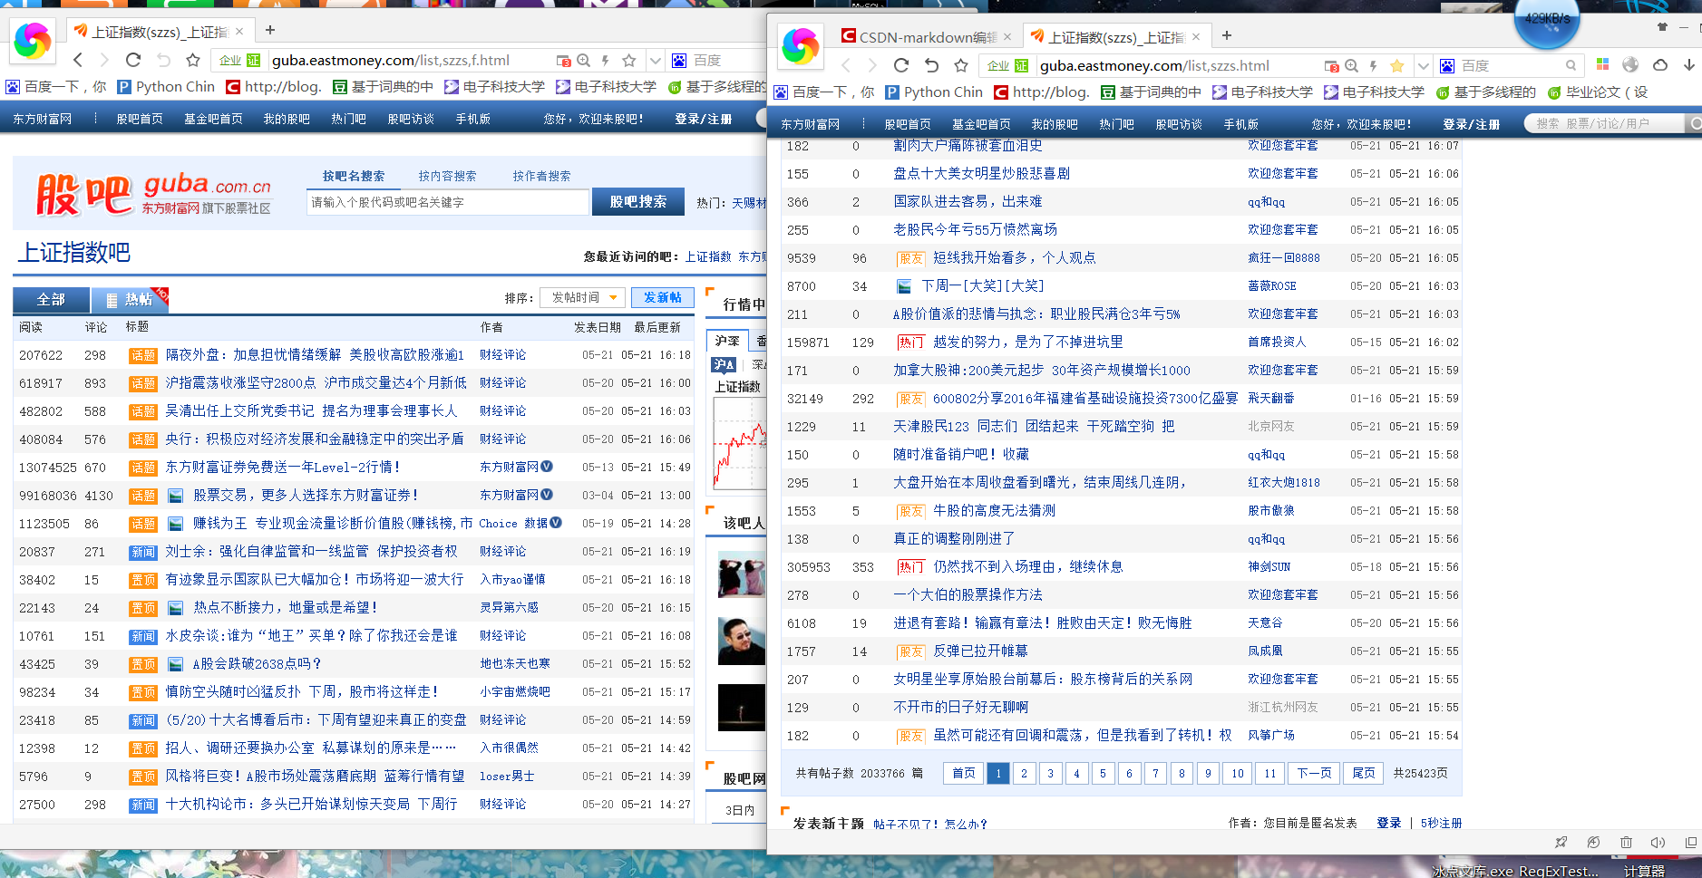The image size is (1702, 878).
Task: Select the 热帖 tab in post list
Action: coord(130,299)
